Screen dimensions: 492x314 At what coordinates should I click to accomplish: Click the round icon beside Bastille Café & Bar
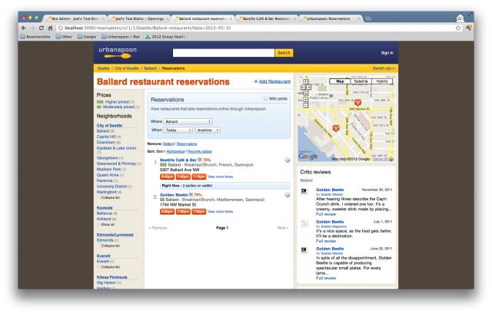287,160
